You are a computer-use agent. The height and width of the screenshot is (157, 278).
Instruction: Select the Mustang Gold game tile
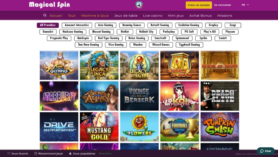coord(99,127)
